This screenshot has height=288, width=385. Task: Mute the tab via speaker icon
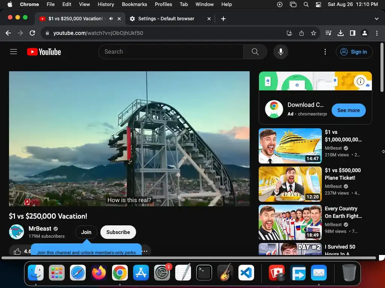click(x=111, y=19)
